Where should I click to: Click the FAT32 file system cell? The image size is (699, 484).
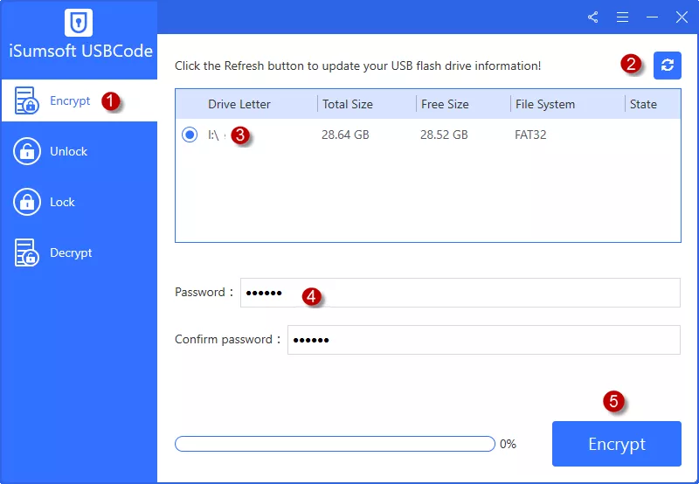point(530,135)
